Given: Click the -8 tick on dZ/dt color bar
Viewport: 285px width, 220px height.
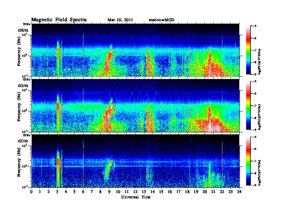Looking at the screenshot, I should point(255,173).
